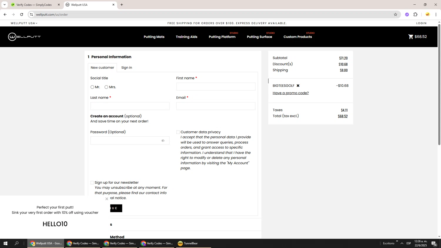
Task: Click in the Last name field
Action: (x=130, y=106)
